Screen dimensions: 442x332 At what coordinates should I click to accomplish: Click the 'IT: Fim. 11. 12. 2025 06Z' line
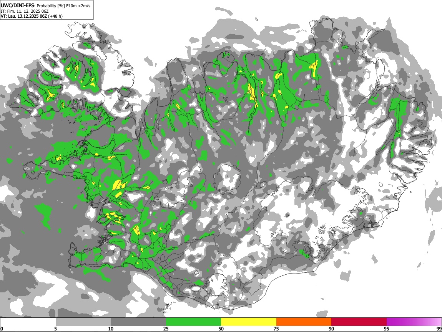25,11
